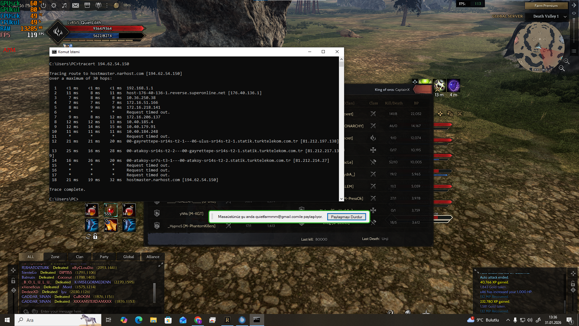The height and width of the screenshot is (326, 579).
Task: Click the gold coin timer icon
Action: (x=116, y=5)
